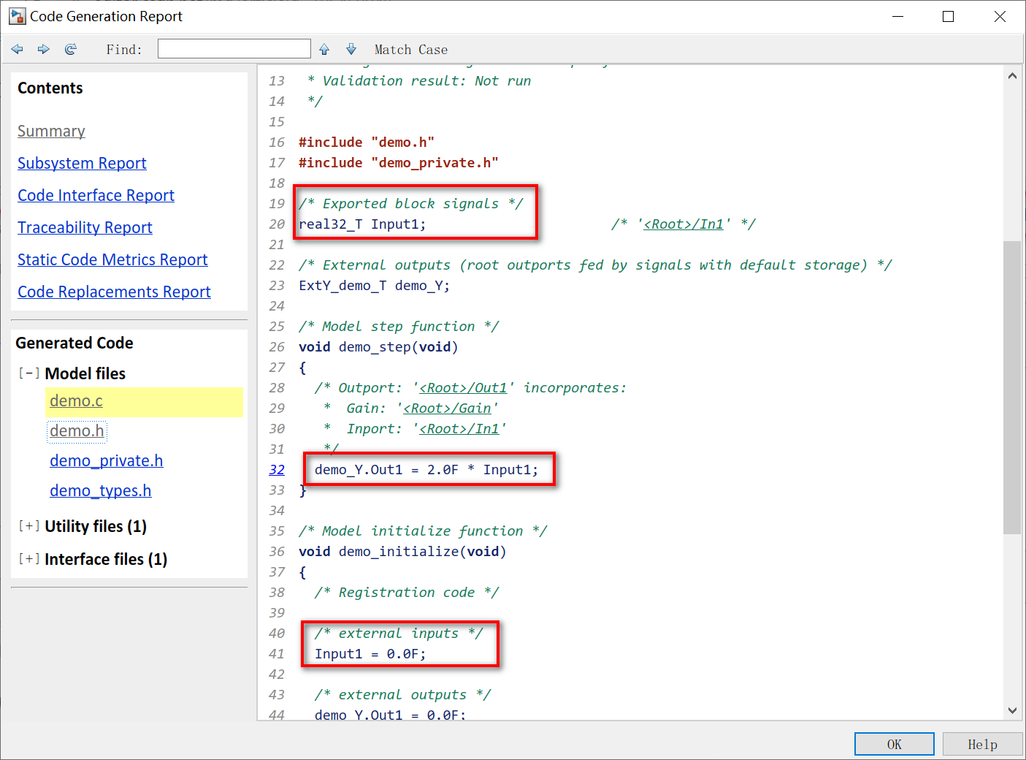1026x760 pixels.
Task: Maximize the Code Generation Report window
Action: 949,16
